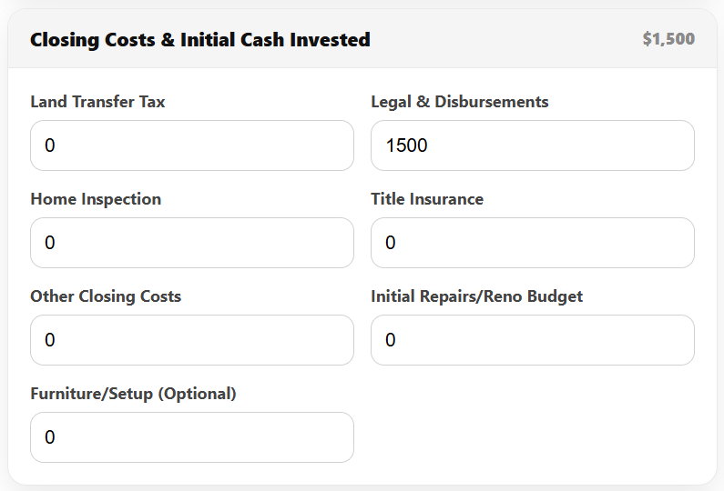Click the Title Insurance label text
This screenshot has height=491, width=724.
[x=426, y=199]
